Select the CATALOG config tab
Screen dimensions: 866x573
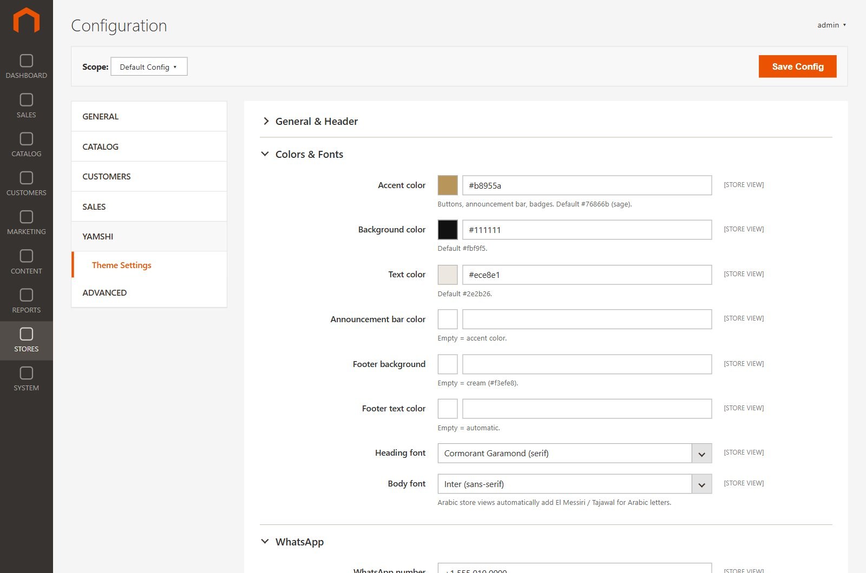point(149,146)
